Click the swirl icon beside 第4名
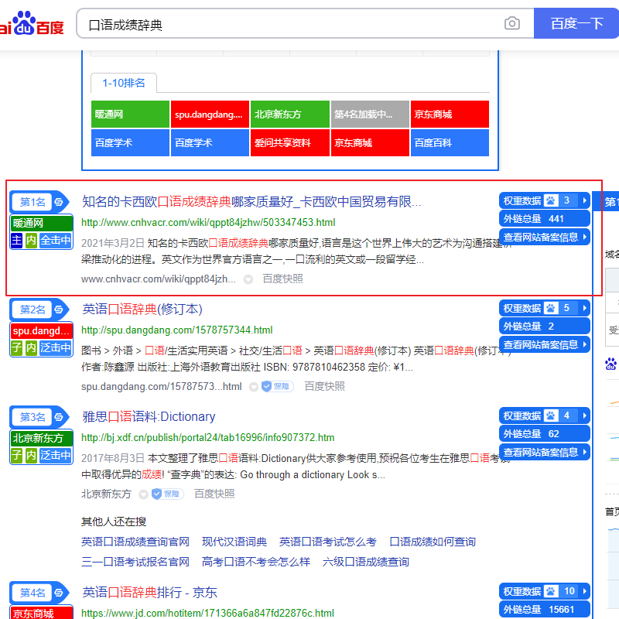 point(59,593)
